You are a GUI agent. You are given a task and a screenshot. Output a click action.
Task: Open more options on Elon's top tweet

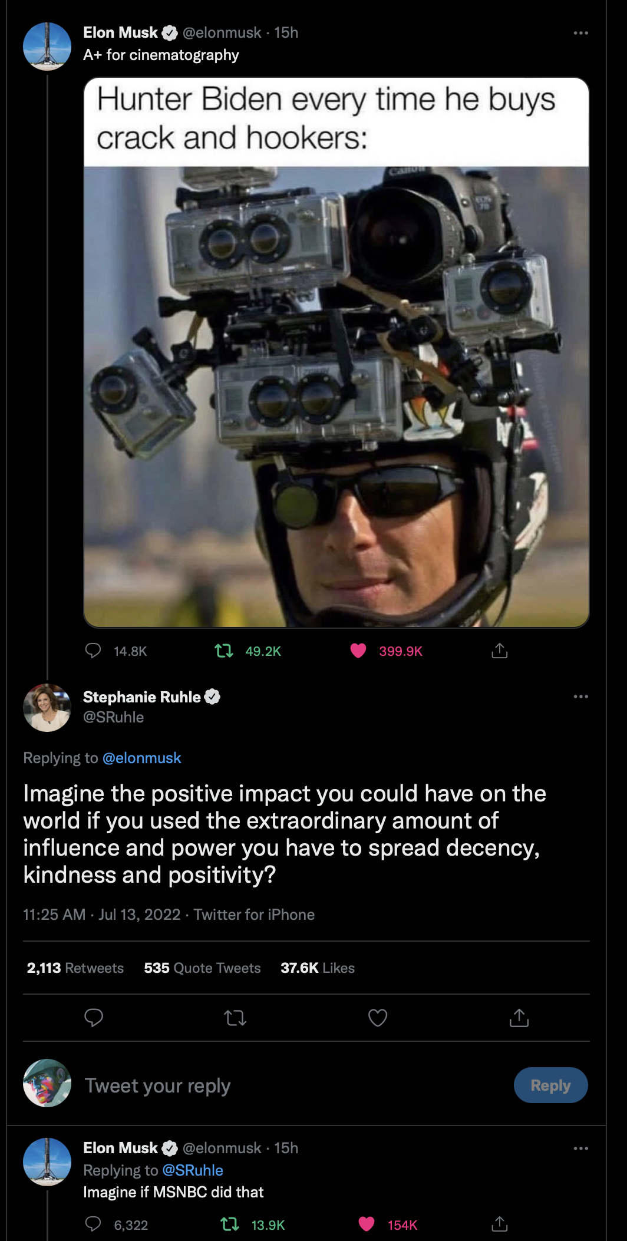(581, 33)
